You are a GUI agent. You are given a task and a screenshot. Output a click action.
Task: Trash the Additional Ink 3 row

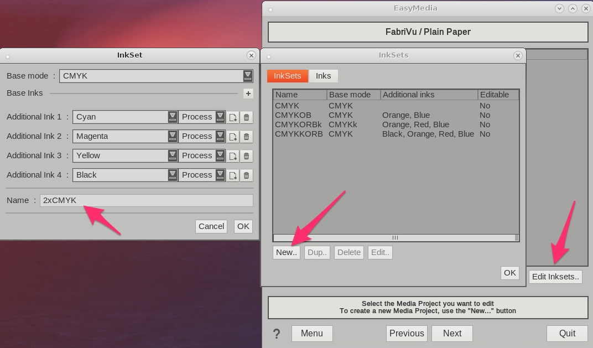point(247,156)
